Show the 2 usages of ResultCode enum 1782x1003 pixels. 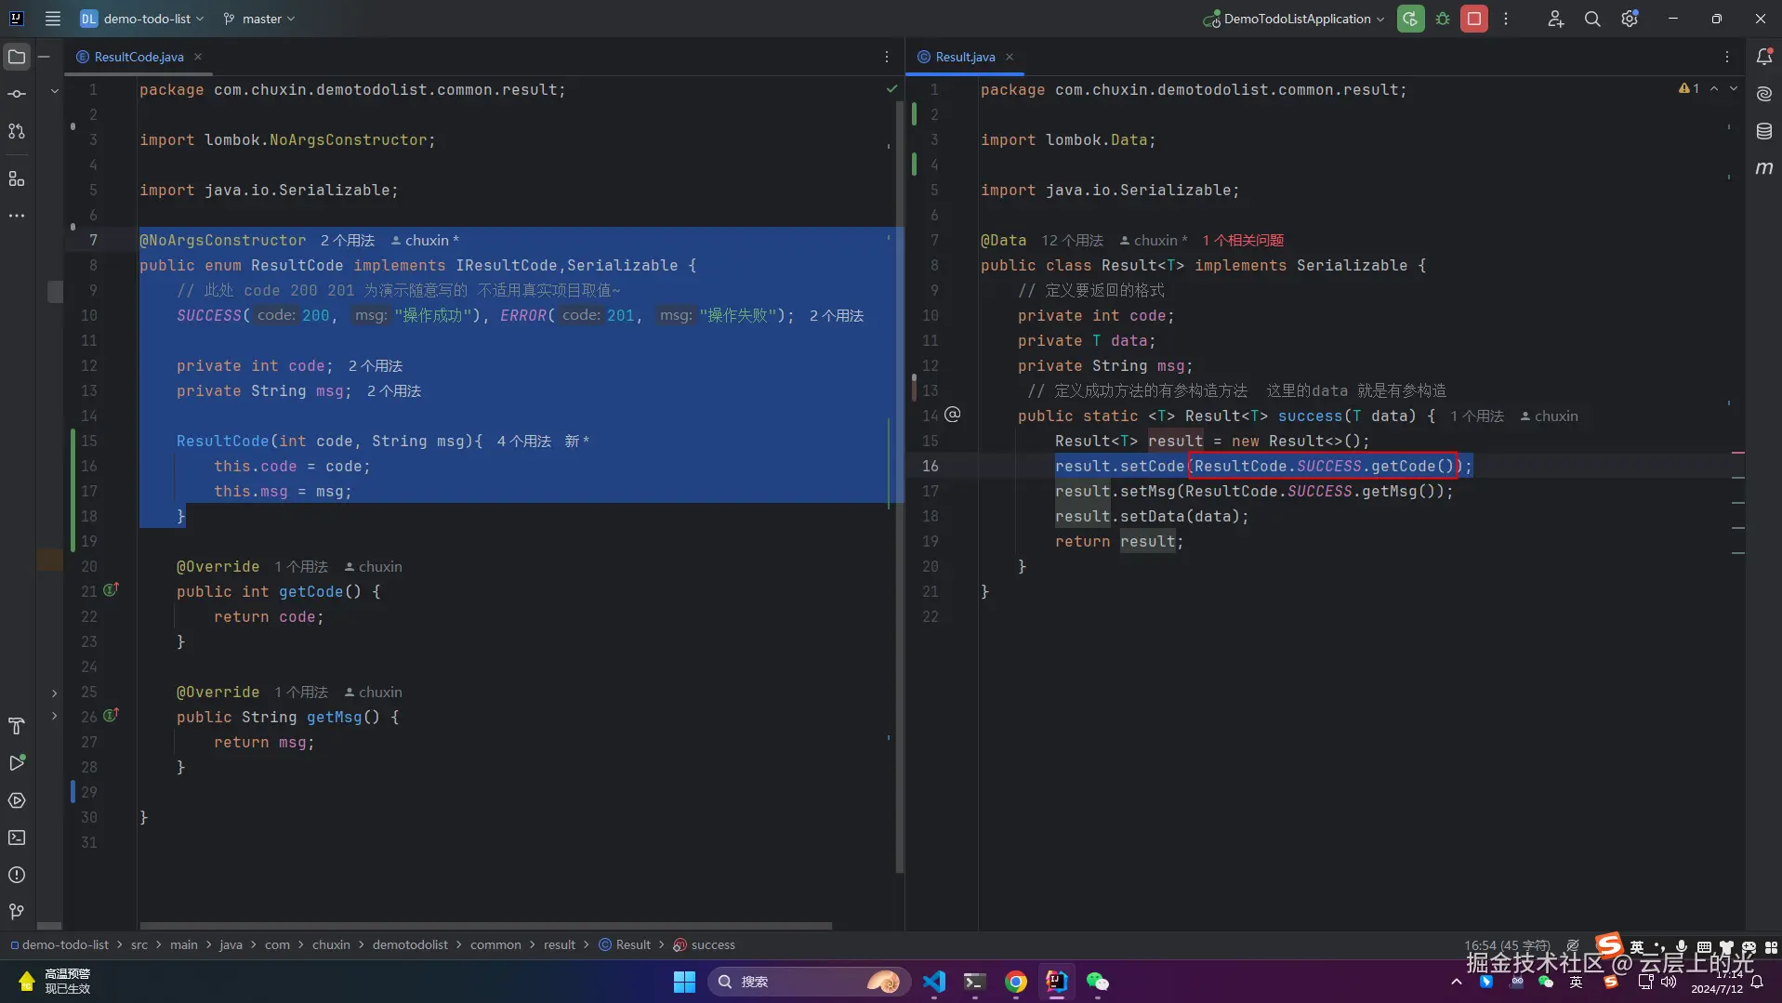(x=348, y=241)
